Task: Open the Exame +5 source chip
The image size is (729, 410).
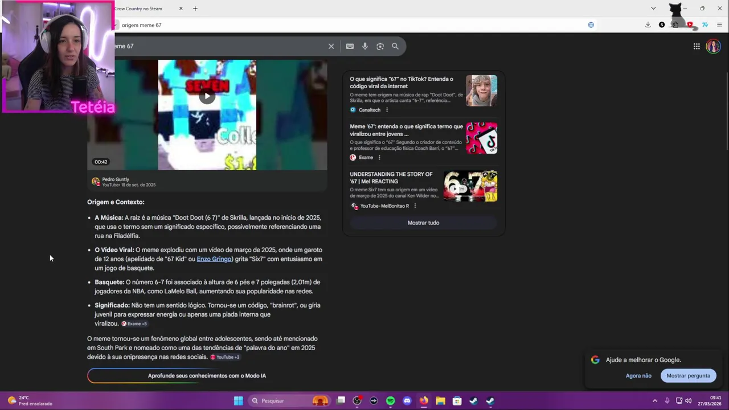Action: [134, 323]
